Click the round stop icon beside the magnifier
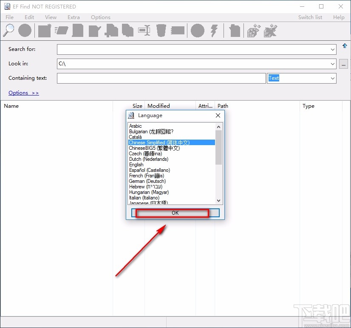This screenshot has width=351, height=328. pos(25,31)
